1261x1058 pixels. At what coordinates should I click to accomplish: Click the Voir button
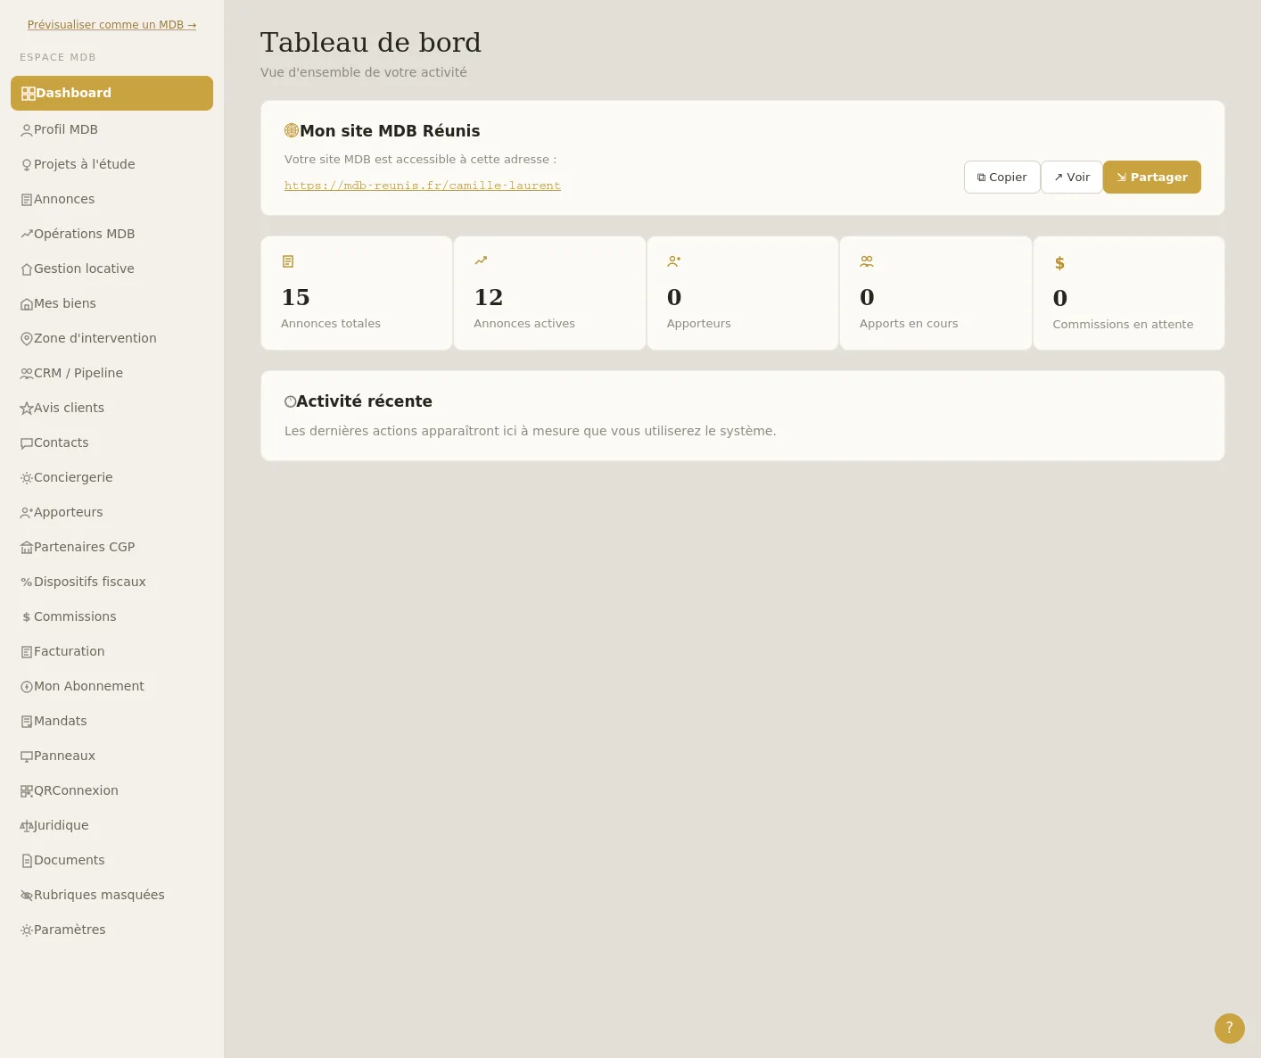click(x=1072, y=177)
